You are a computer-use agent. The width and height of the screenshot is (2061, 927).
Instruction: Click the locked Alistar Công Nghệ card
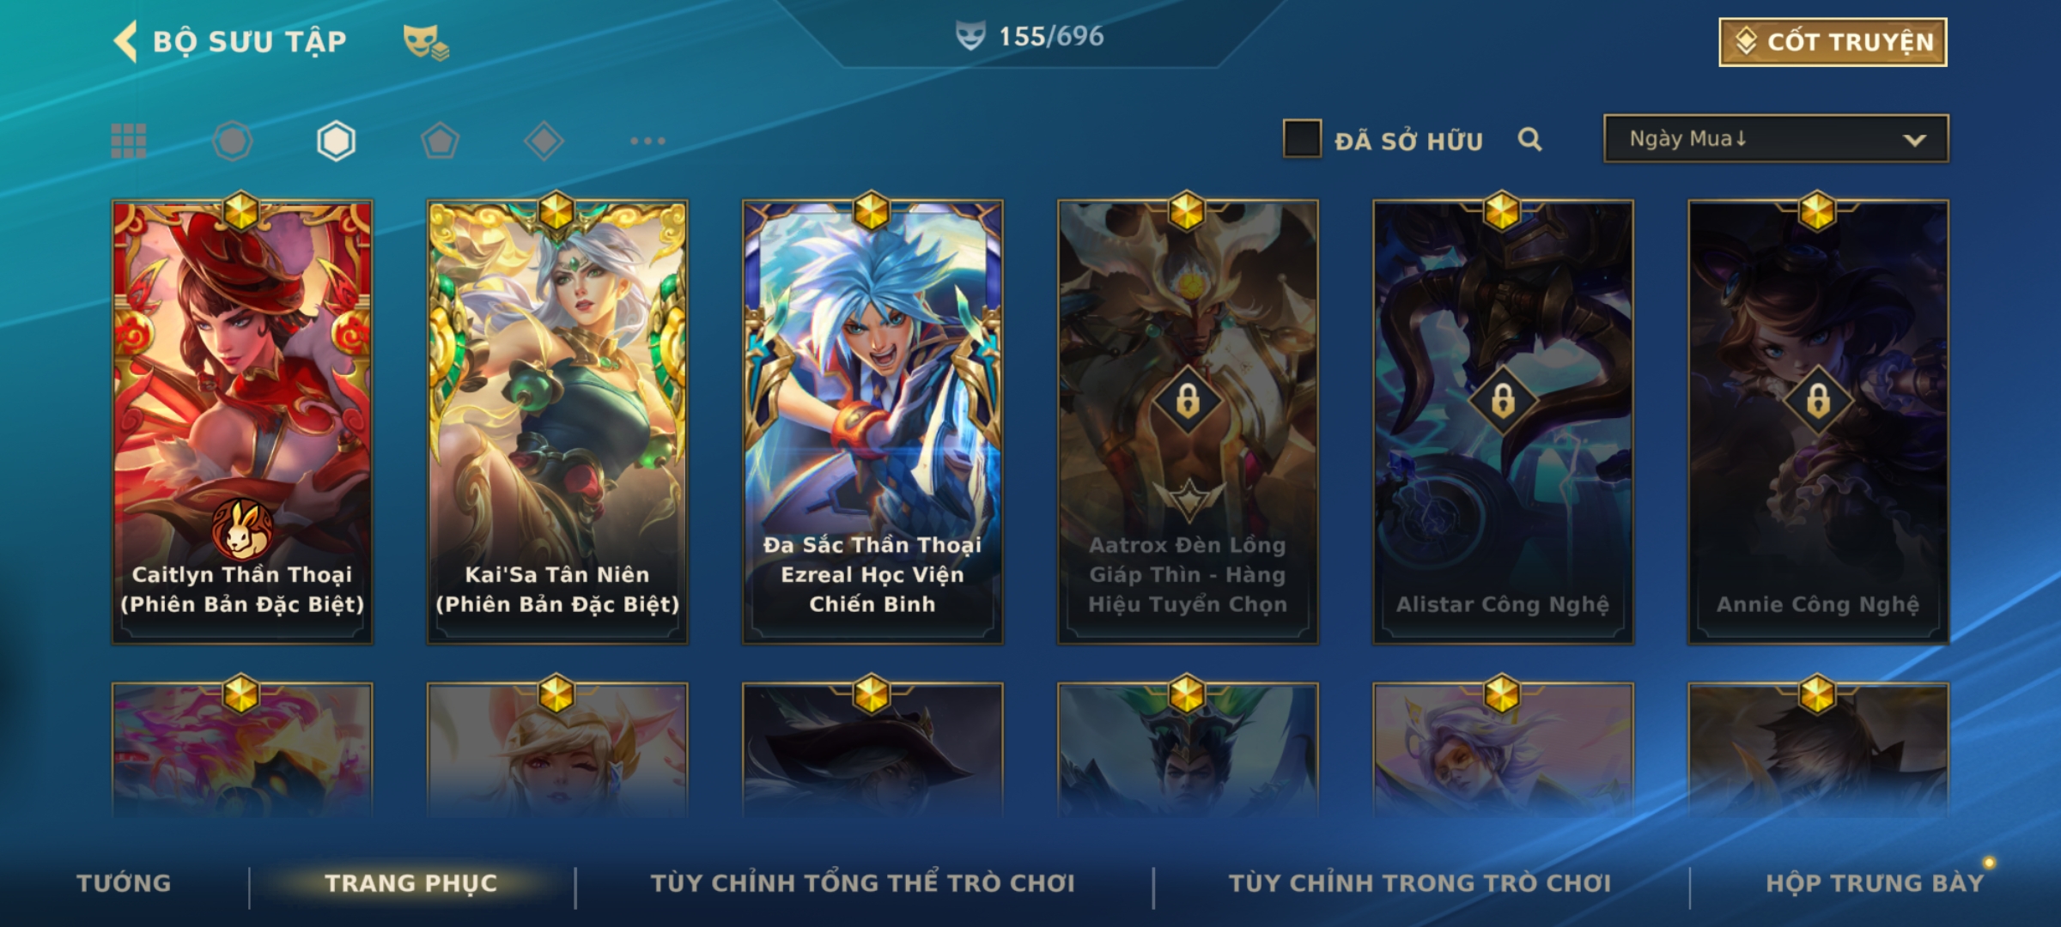click(x=1503, y=422)
